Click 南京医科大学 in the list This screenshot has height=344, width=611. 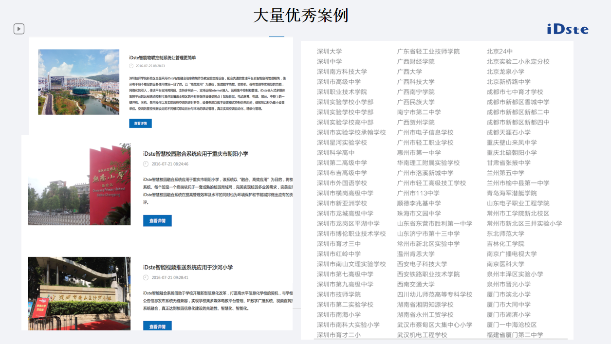pos(505,264)
